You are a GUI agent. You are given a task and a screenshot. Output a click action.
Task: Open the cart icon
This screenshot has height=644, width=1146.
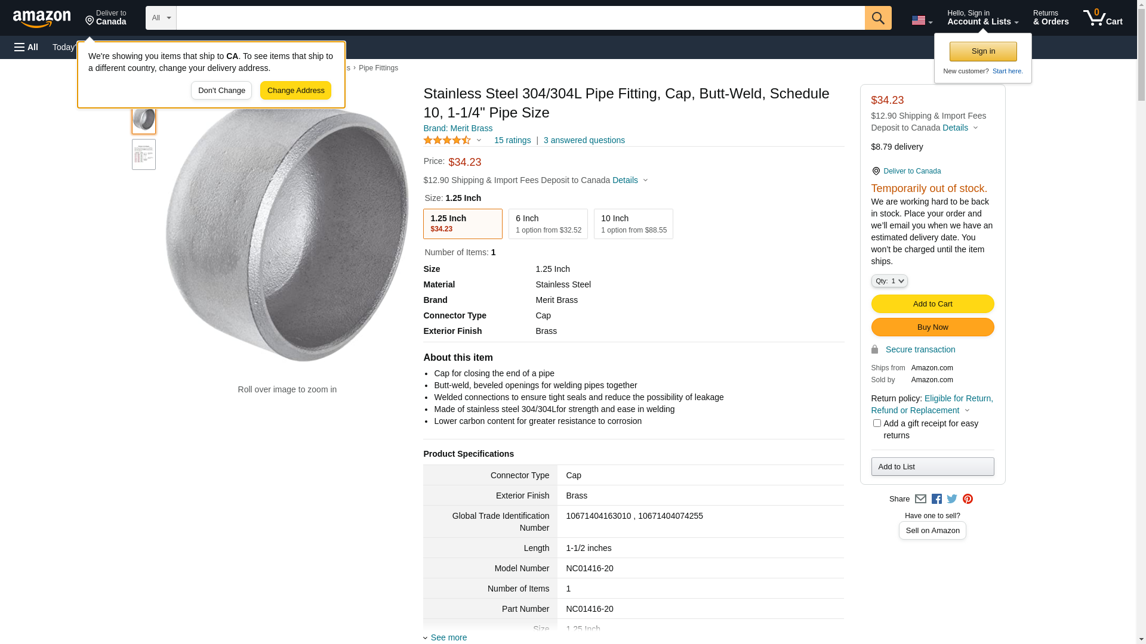1102,18
